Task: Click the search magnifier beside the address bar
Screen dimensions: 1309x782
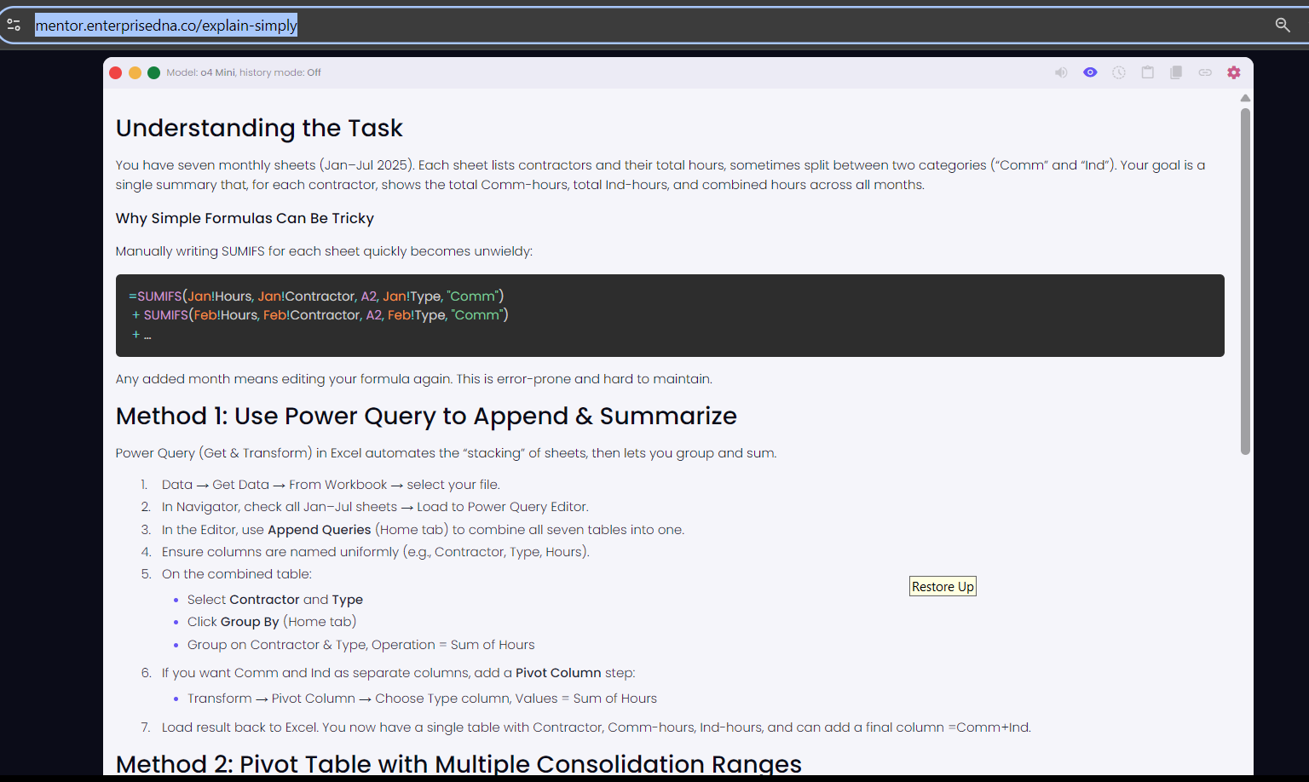Action: 1283,25
